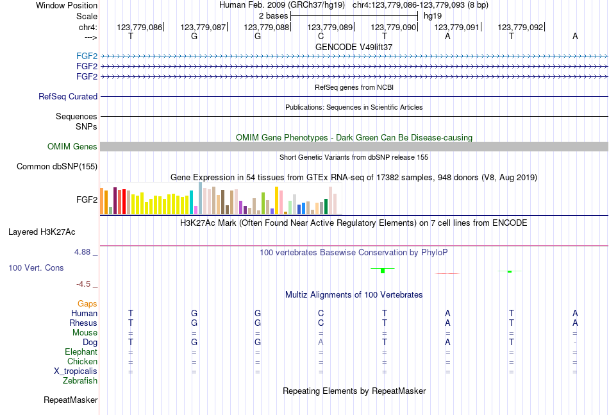Screen dimensions: 609x415
Task: Click the Rhesus species label
Action: tap(83, 323)
